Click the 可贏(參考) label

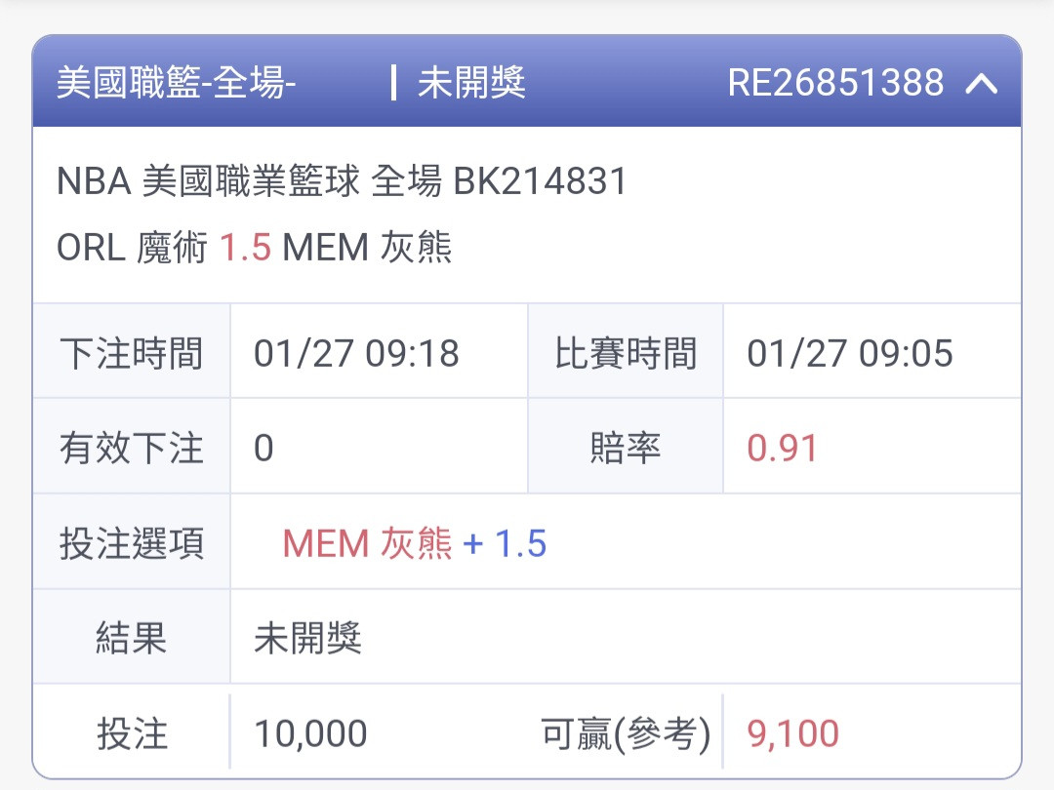[626, 733]
